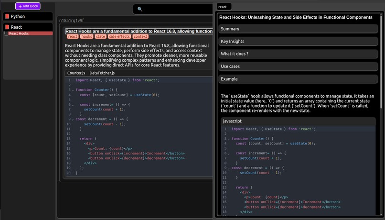Click the 'hooks' tag chip

(x=86, y=36)
